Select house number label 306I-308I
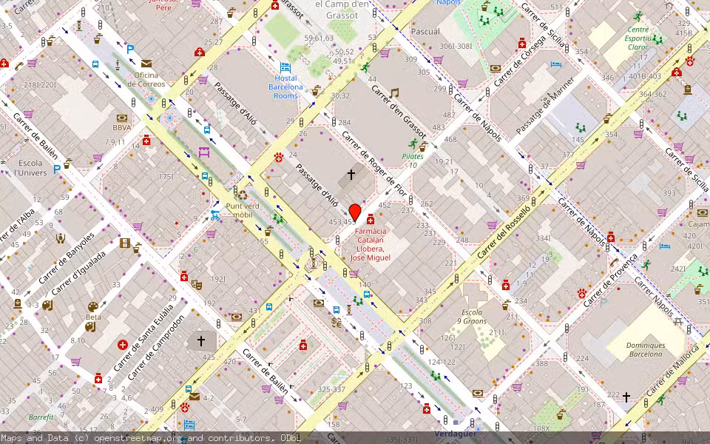710x444 pixels. [456, 46]
